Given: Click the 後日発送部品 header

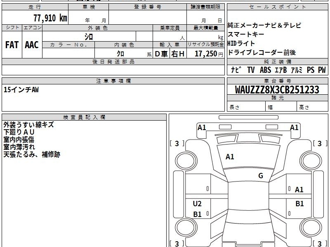Looking at the screenshot, I should coord(113,62).
